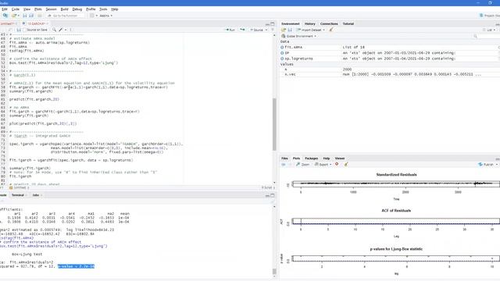This screenshot has width=500, height=281.
Task: Click the fit.ARMA row in Environment
Action: coord(390,47)
